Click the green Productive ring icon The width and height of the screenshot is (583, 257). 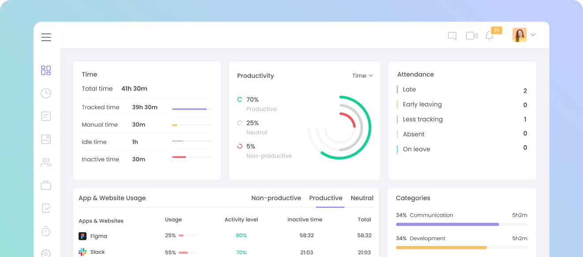tap(240, 100)
